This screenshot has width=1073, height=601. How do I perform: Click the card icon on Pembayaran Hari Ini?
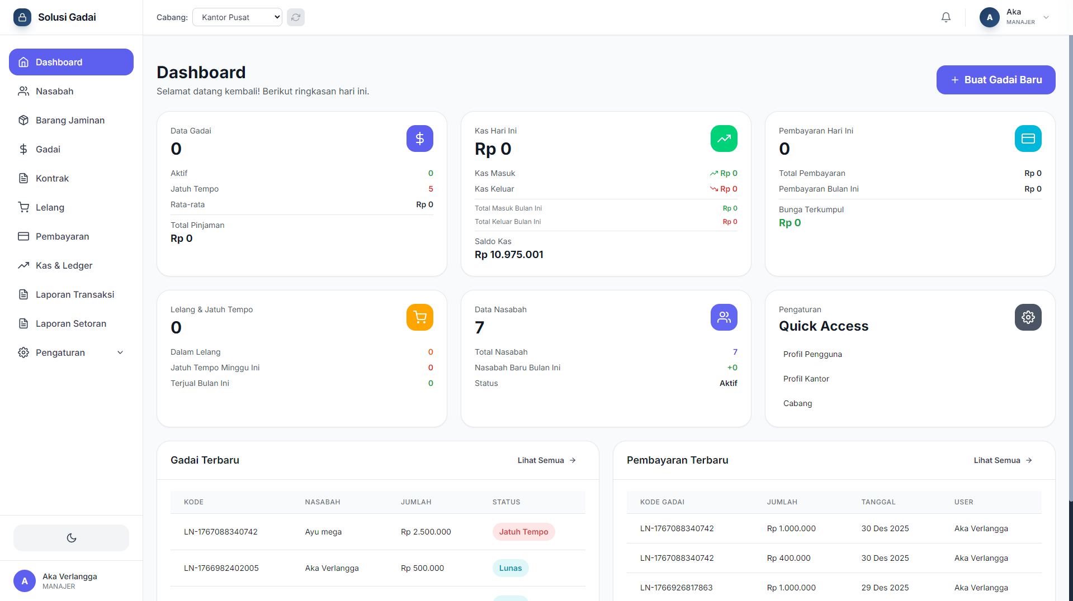pyautogui.click(x=1028, y=139)
